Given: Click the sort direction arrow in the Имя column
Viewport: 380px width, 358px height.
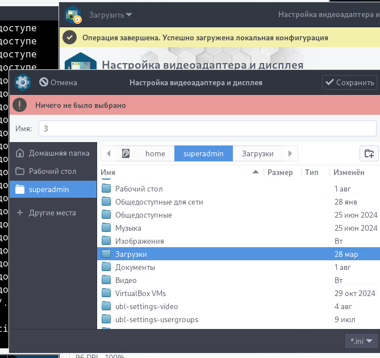Looking at the screenshot, I should (256, 172).
